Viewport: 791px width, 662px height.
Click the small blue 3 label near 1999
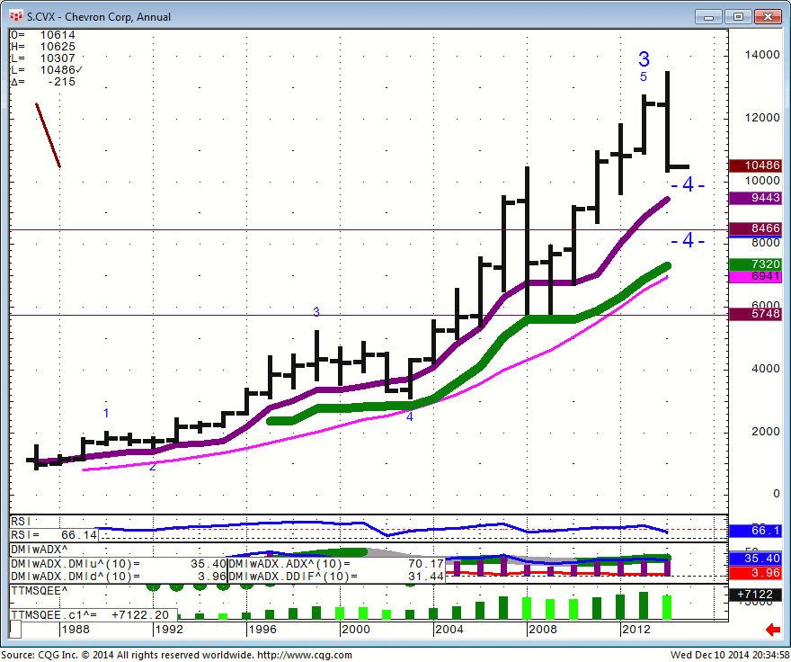[x=316, y=312]
